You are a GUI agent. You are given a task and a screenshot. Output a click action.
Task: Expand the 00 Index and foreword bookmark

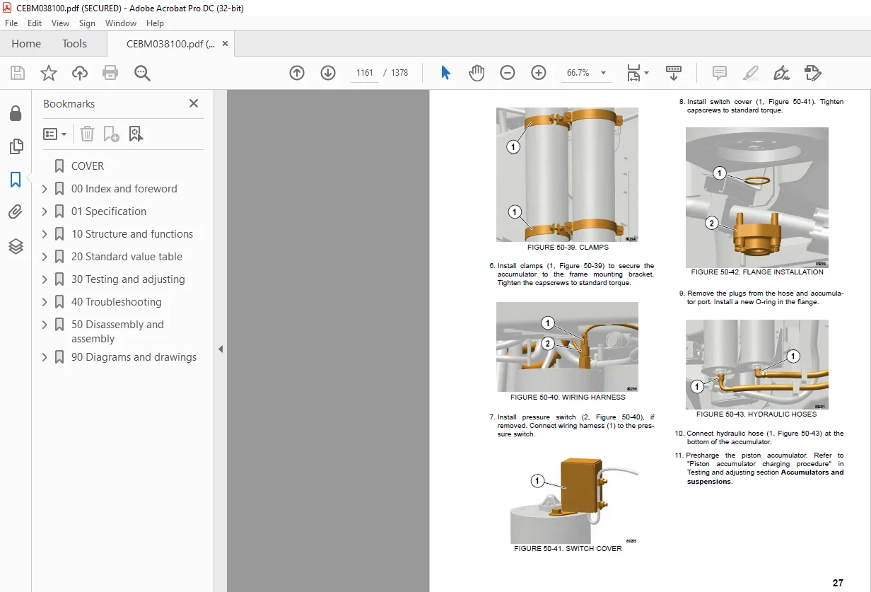(x=45, y=189)
